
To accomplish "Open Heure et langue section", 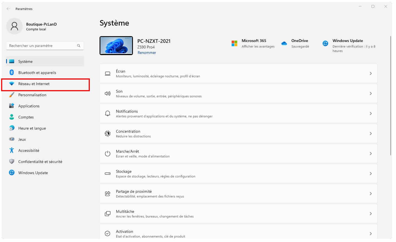I will [x=32, y=128].
